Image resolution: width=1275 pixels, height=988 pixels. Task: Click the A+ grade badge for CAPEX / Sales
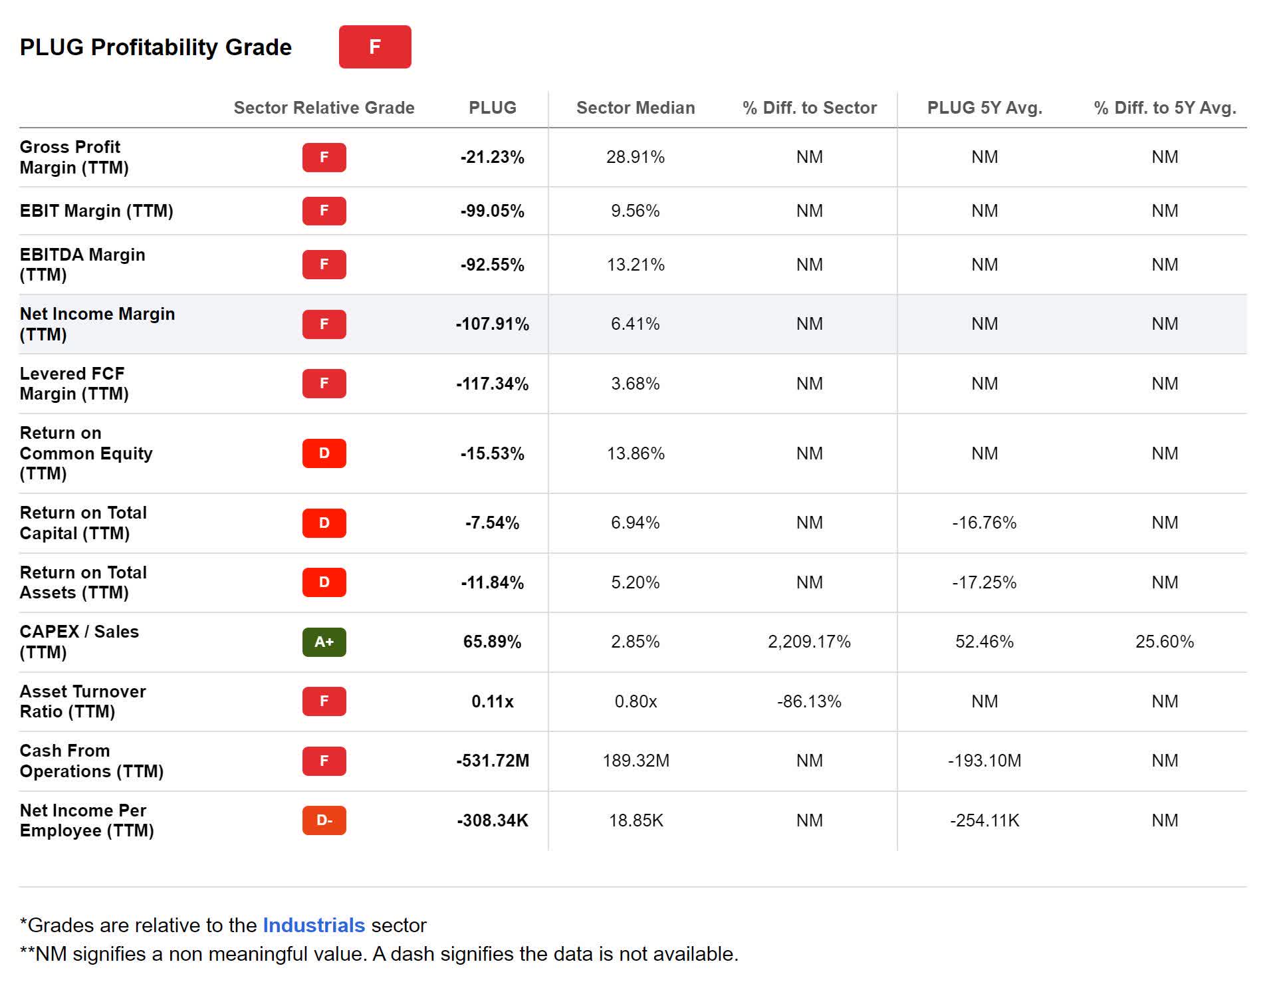324,642
